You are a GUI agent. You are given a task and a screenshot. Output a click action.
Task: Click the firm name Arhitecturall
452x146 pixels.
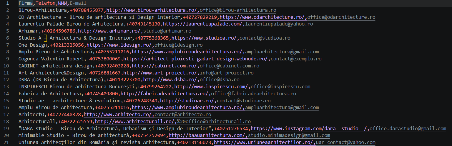point(37,122)
